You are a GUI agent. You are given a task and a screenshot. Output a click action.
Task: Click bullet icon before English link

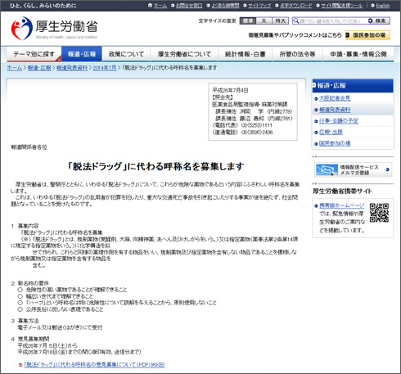pos(372,6)
